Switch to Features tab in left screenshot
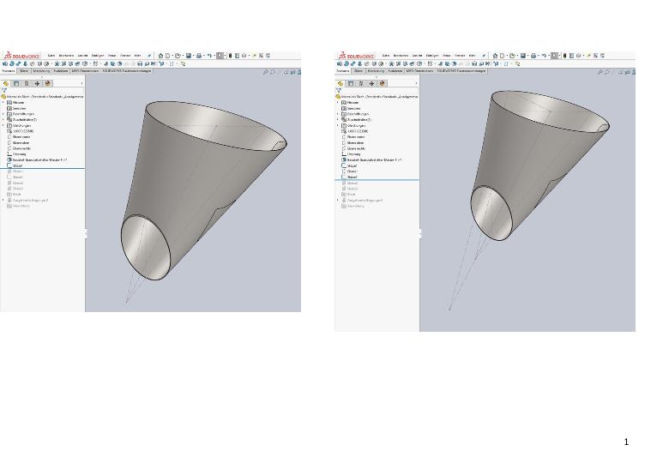 coord(8,71)
